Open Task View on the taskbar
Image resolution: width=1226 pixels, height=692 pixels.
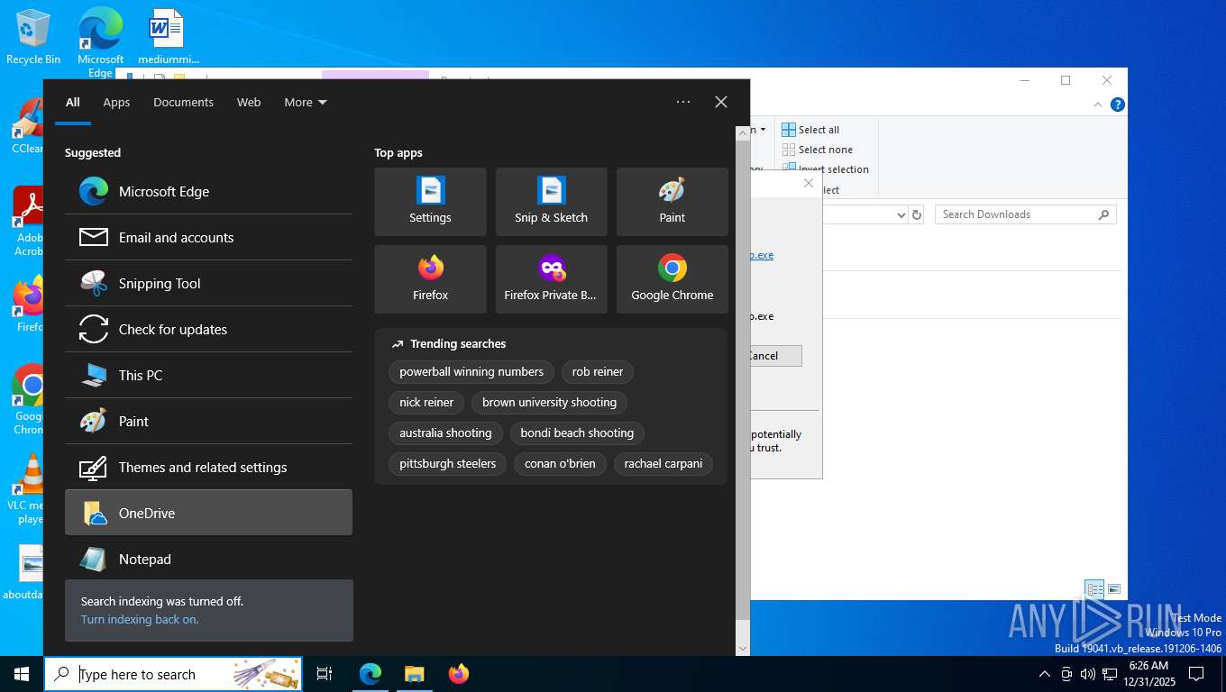(325, 674)
